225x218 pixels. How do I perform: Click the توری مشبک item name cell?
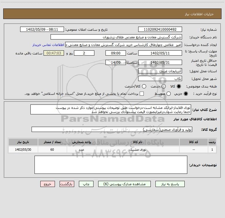(x=138, y=150)
